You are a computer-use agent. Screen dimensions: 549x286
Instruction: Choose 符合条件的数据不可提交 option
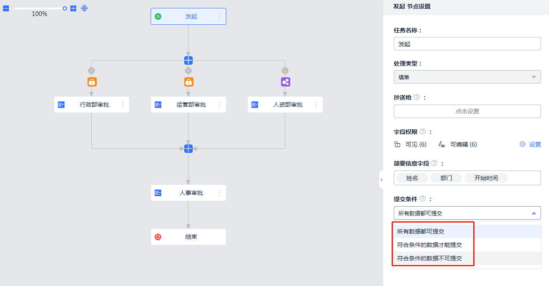pyautogui.click(x=430, y=258)
